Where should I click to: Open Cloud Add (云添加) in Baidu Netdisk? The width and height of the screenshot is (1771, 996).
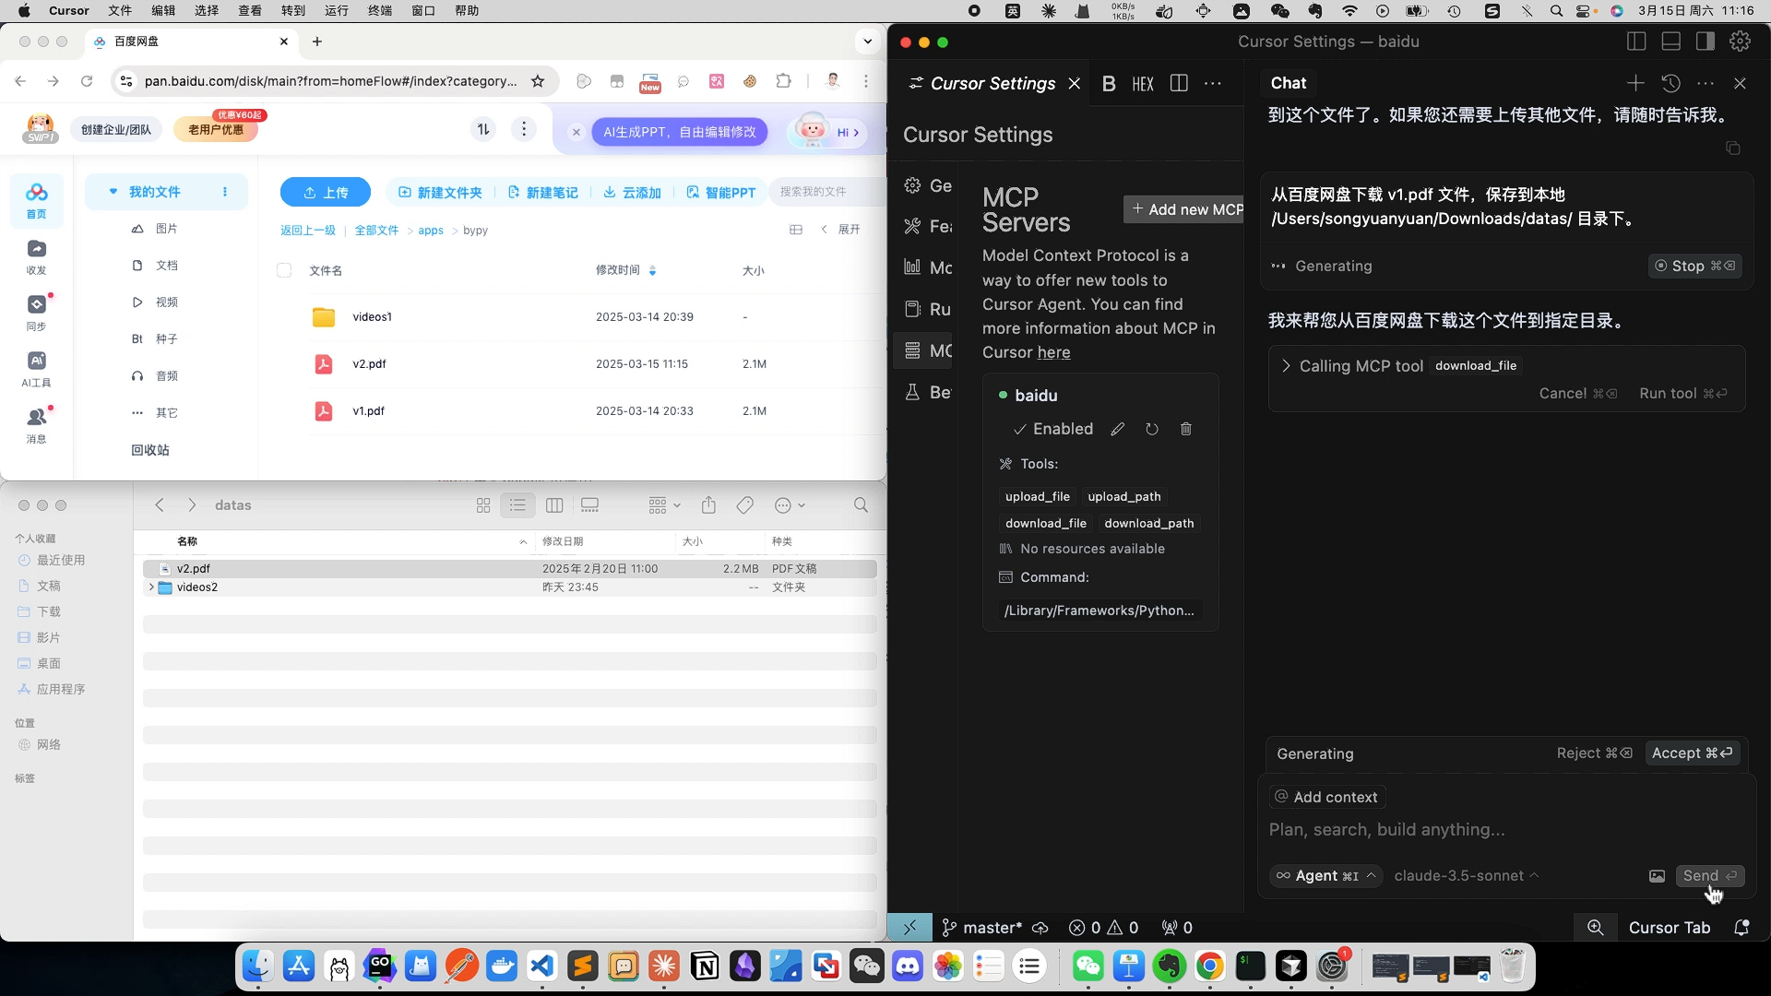pos(632,192)
